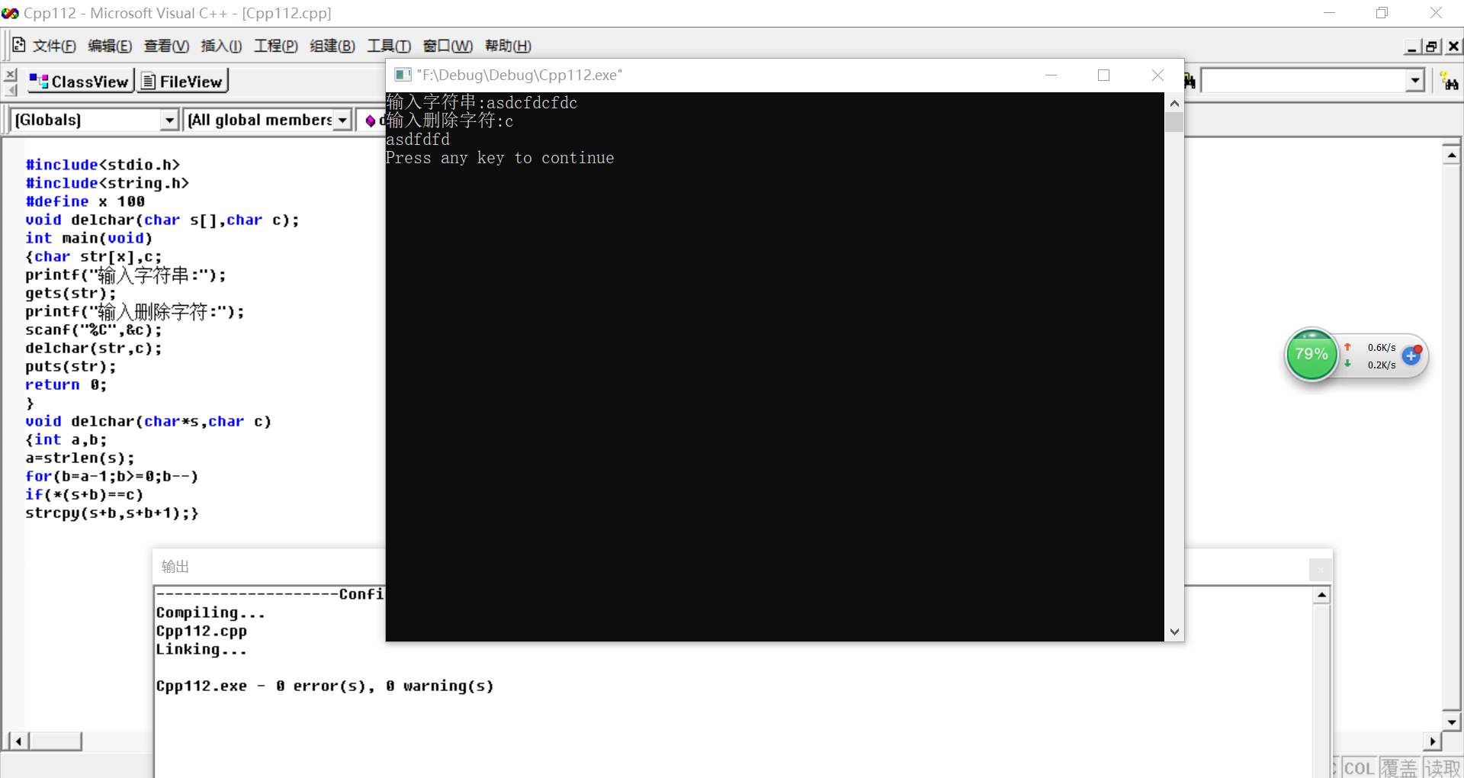This screenshot has height=778, width=1464.
Task: Click the 读取 read-only status indicator
Action: click(x=1443, y=767)
